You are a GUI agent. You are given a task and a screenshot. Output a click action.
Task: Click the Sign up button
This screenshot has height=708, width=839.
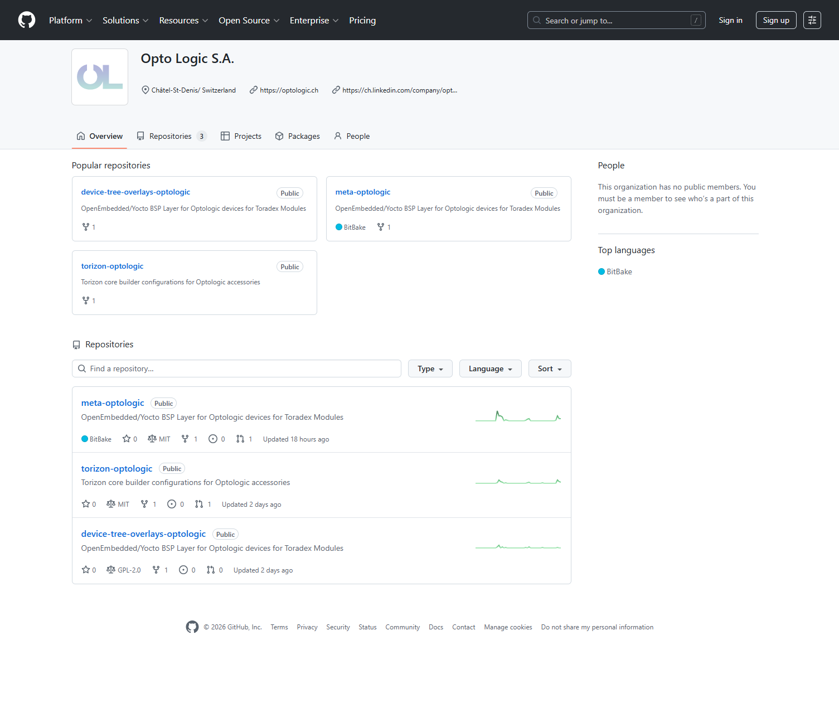pyautogui.click(x=776, y=20)
